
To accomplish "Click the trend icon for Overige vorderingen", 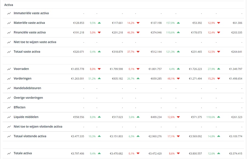I will [9, 98].
